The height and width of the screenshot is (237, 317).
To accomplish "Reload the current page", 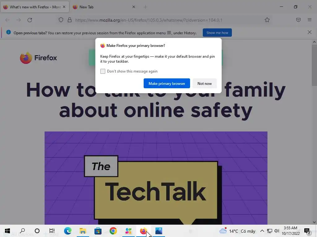I will pos(30,20).
